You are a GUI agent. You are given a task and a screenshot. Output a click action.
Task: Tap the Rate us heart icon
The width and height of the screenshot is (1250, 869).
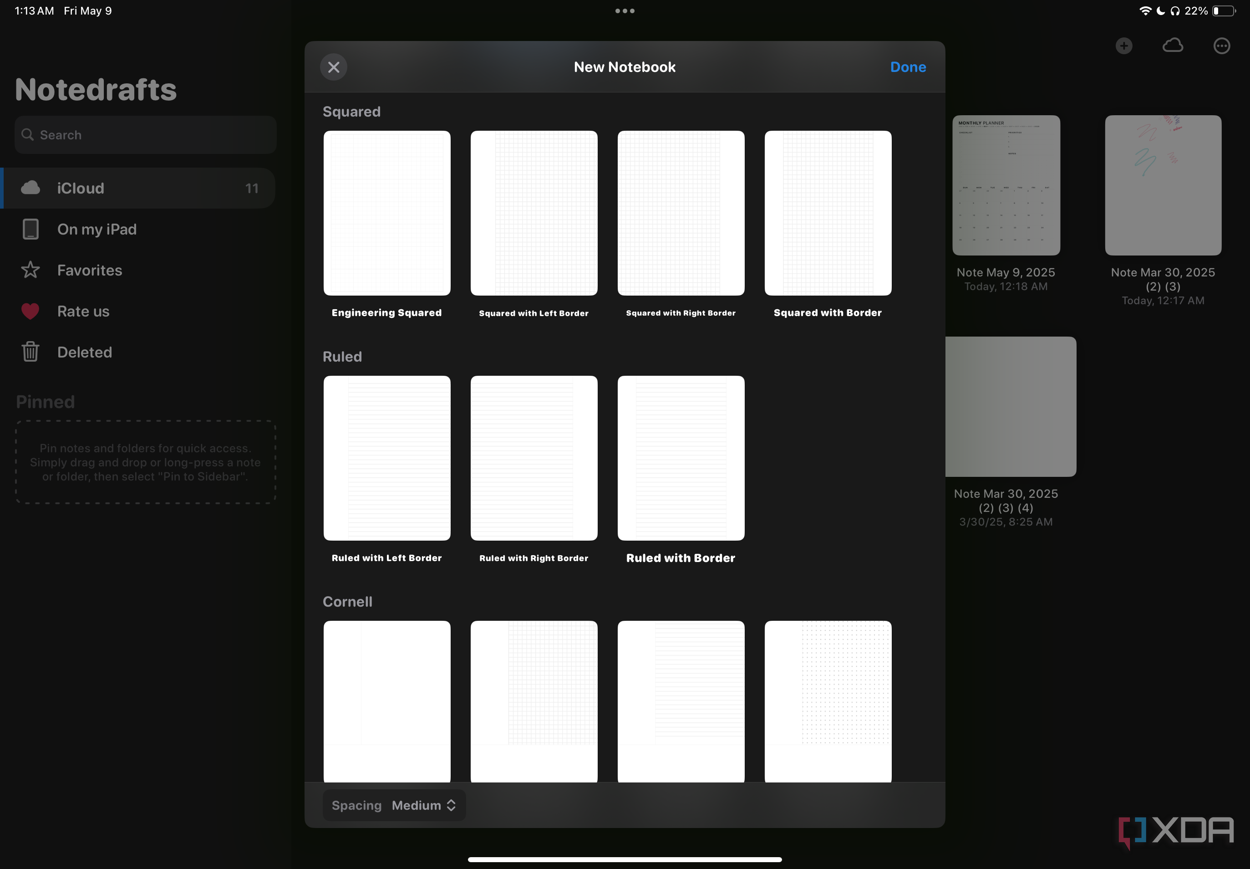point(30,311)
